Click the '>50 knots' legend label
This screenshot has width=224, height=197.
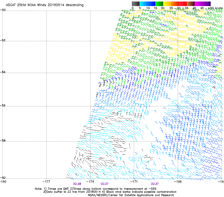216,8
